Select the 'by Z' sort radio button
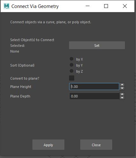 pyautogui.click(x=71, y=71)
